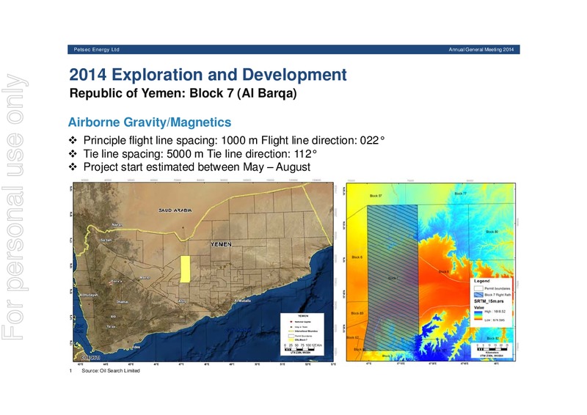Select the '2014 Exploration and Development' title
This screenshot has height=415, width=587.
point(208,75)
